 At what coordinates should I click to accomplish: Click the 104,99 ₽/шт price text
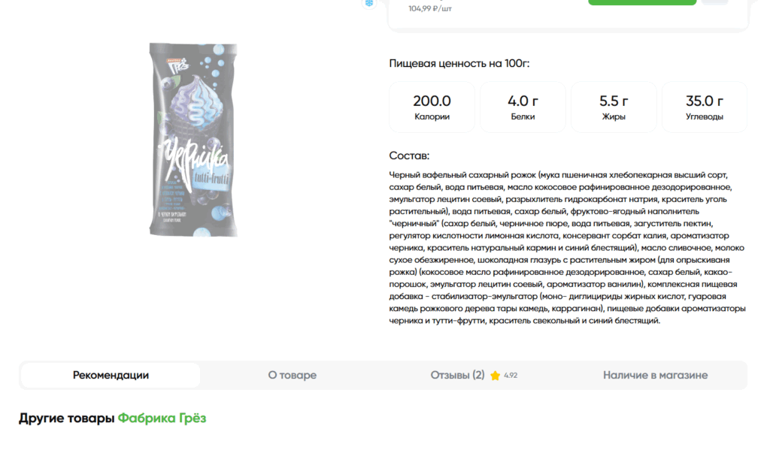[x=430, y=8]
